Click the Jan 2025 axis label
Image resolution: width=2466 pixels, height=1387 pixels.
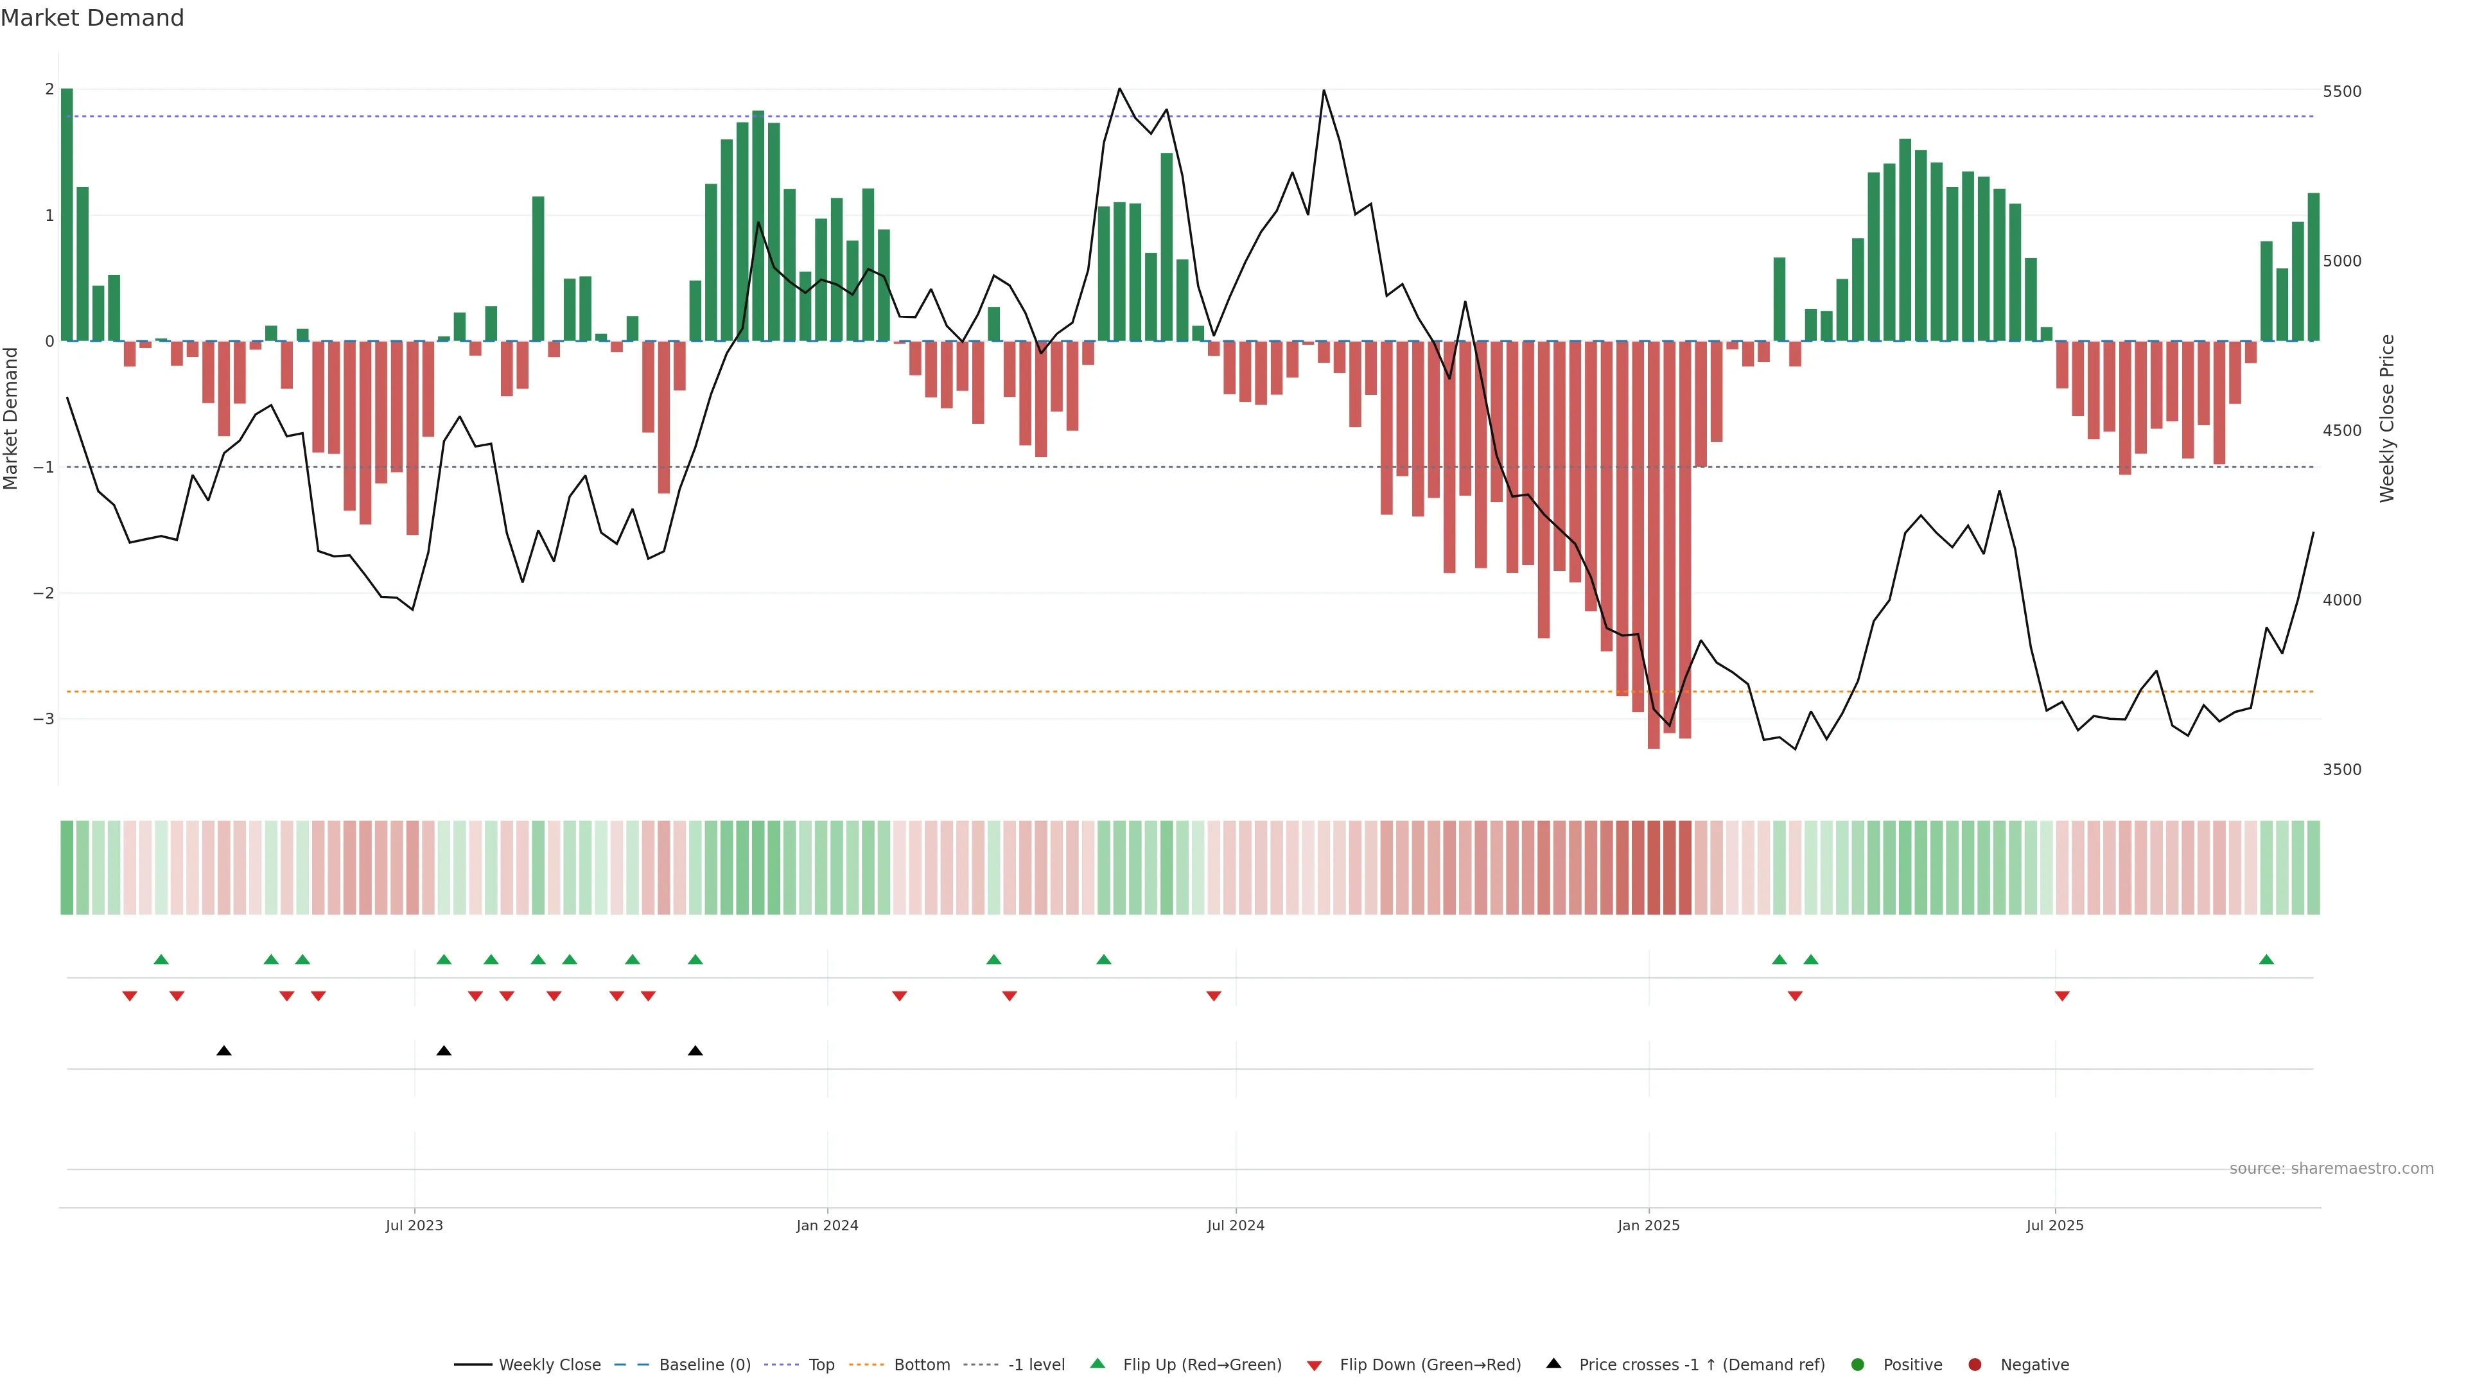tap(1648, 1225)
